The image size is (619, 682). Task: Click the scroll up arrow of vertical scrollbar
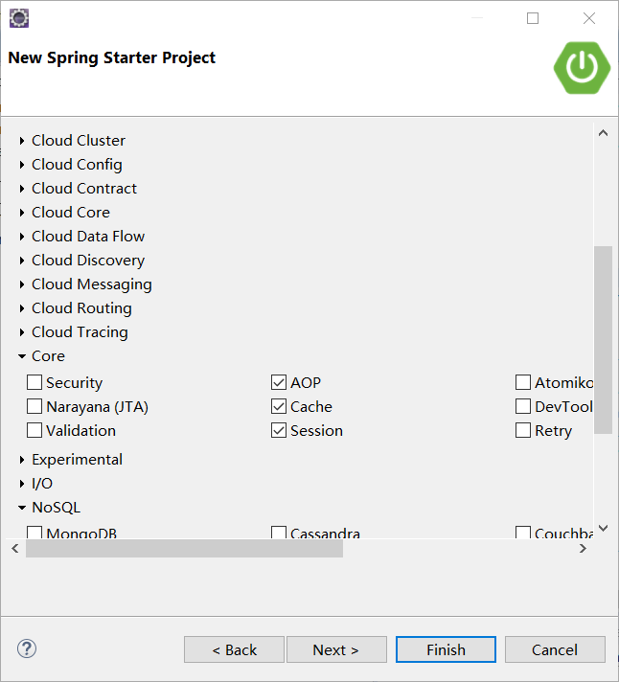coord(603,133)
